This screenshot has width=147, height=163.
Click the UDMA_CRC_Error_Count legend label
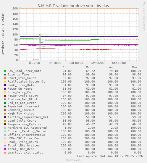click(x=25, y=138)
